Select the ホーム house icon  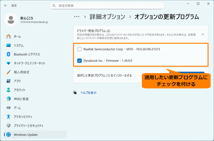click(x=9, y=36)
